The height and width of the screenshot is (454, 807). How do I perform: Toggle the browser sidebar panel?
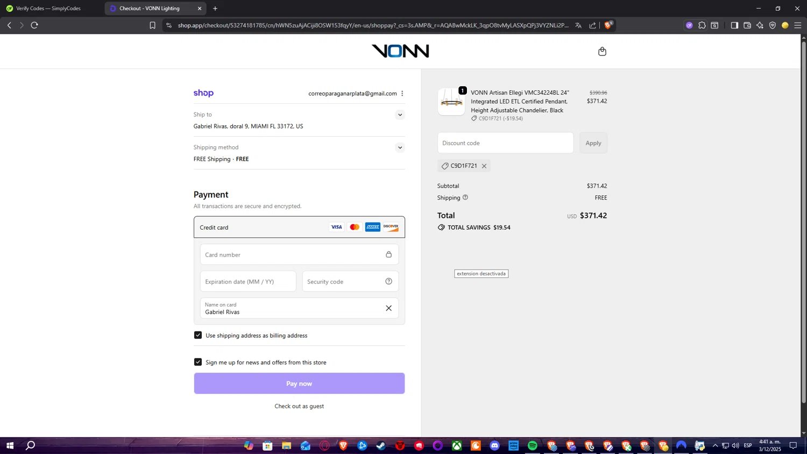734,25
